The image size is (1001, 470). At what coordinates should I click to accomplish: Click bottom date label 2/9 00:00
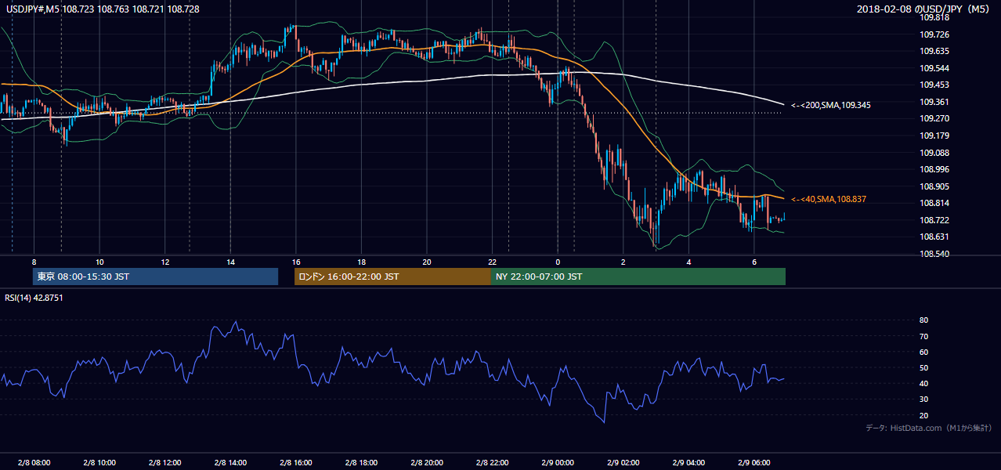(558, 463)
